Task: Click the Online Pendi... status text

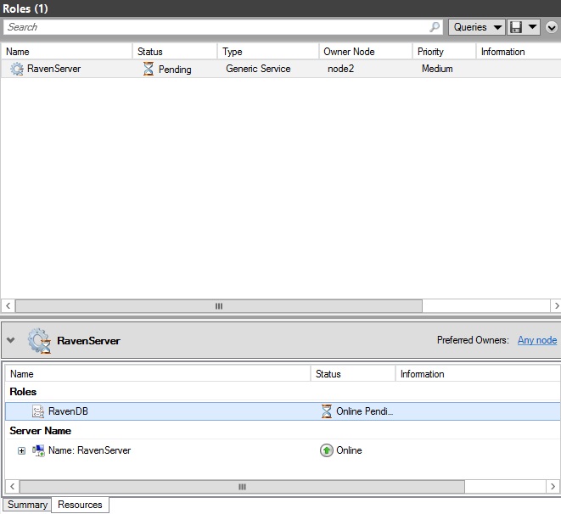Action: tap(365, 411)
